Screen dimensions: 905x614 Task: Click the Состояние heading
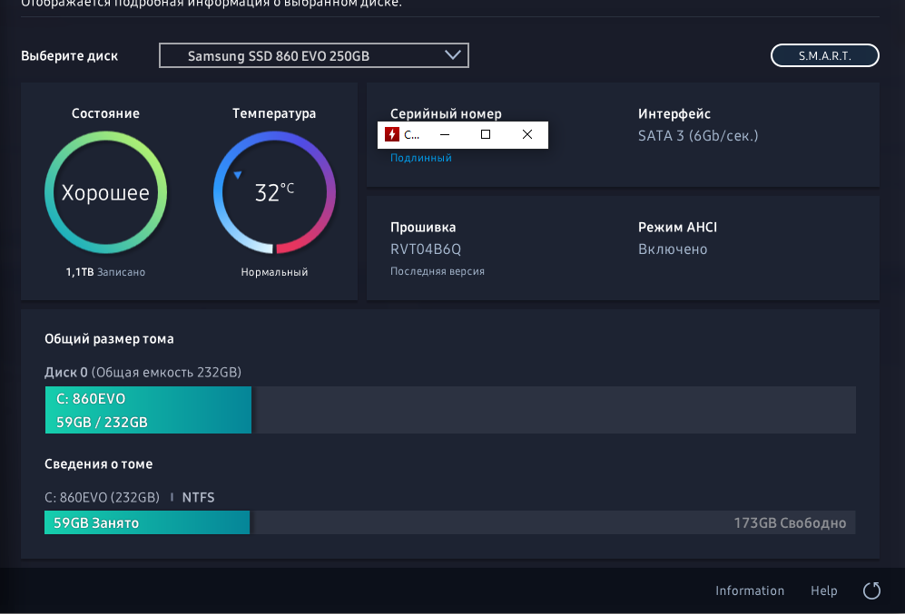(x=105, y=113)
